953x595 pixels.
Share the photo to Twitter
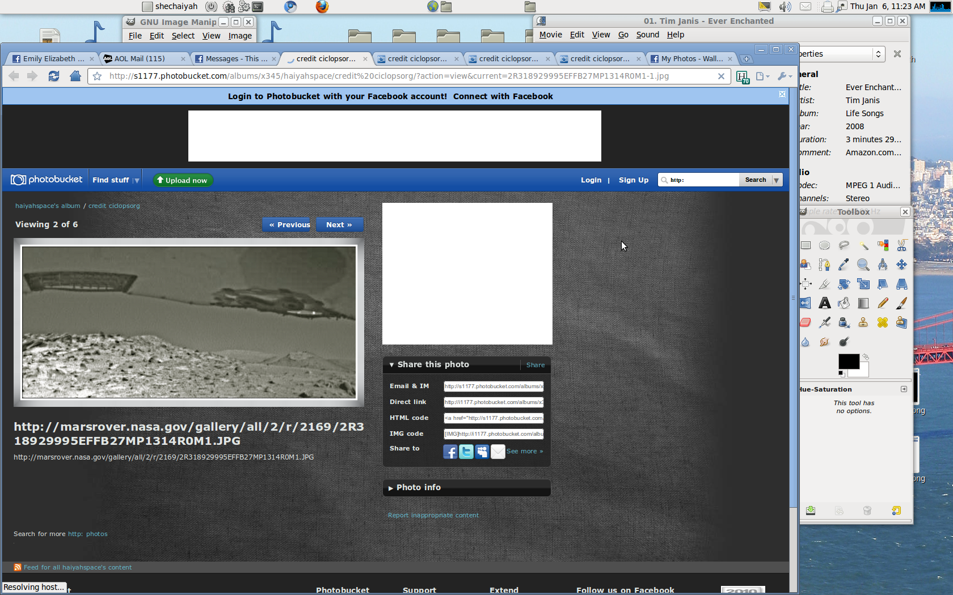tap(466, 452)
